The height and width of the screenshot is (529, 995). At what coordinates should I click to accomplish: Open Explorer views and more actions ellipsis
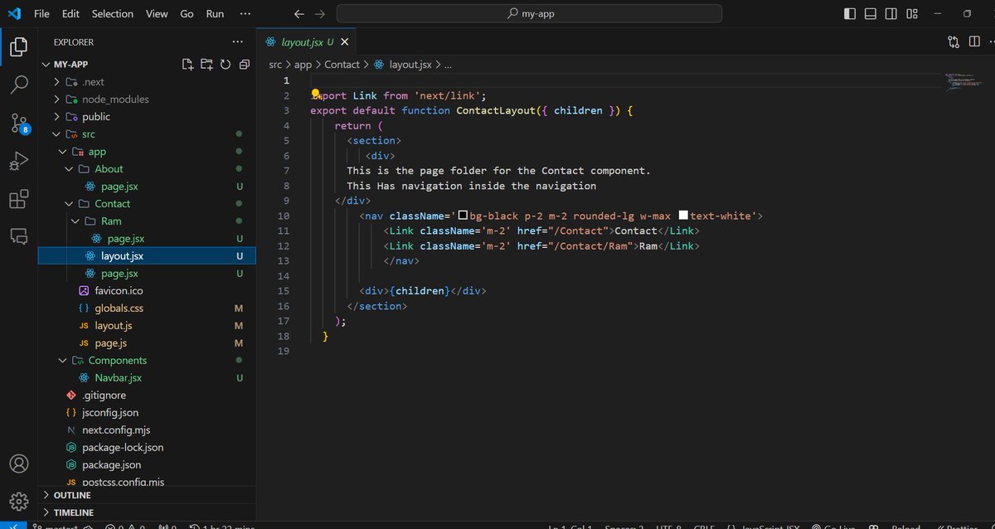tap(238, 41)
